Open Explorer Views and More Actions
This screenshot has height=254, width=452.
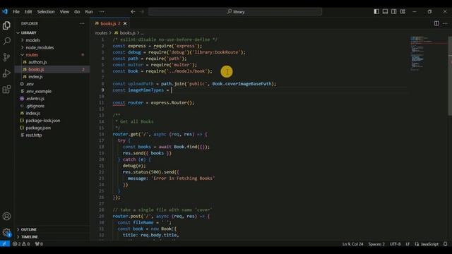coord(82,23)
